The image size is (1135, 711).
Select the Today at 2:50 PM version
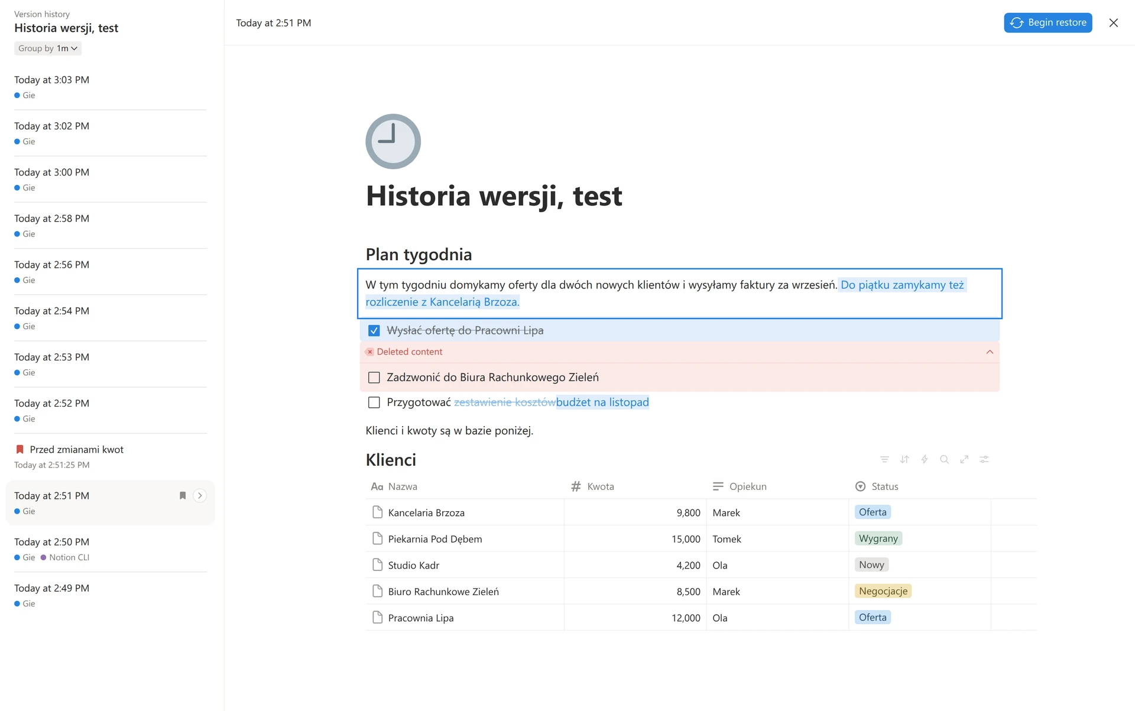tap(111, 549)
